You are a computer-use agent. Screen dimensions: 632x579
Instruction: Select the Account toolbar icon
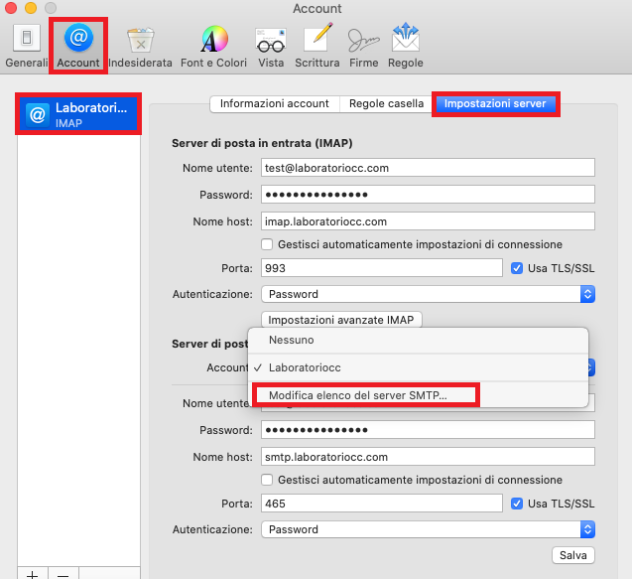[78, 45]
